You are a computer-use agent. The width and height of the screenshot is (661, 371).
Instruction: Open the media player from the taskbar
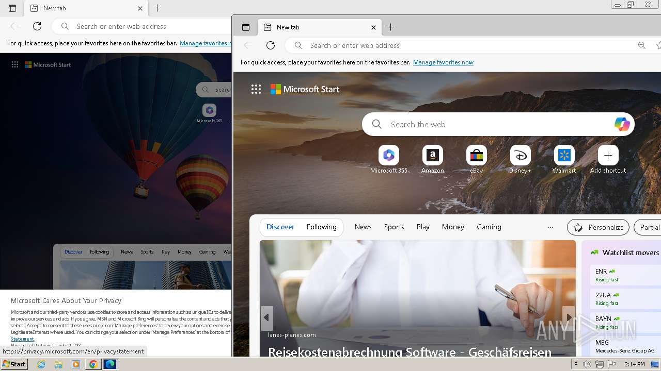(76, 364)
